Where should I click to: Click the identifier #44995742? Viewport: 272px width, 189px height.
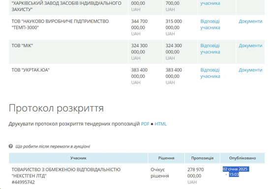point(23,182)
